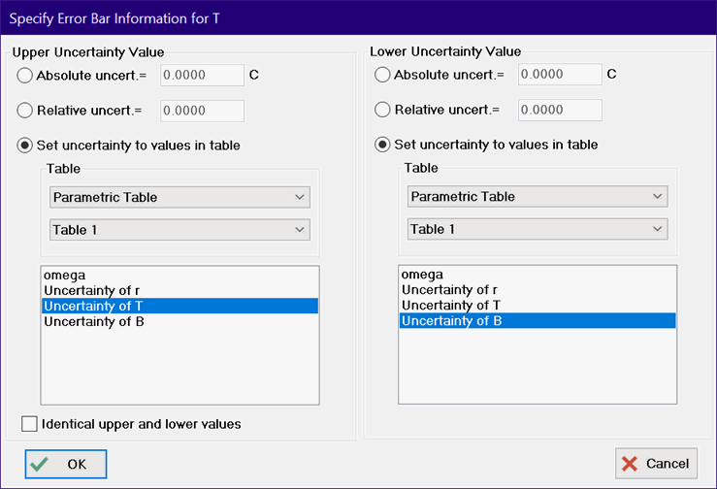Click upper Absolute uncertainty value field
717x489 pixels.
click(202, 76)
